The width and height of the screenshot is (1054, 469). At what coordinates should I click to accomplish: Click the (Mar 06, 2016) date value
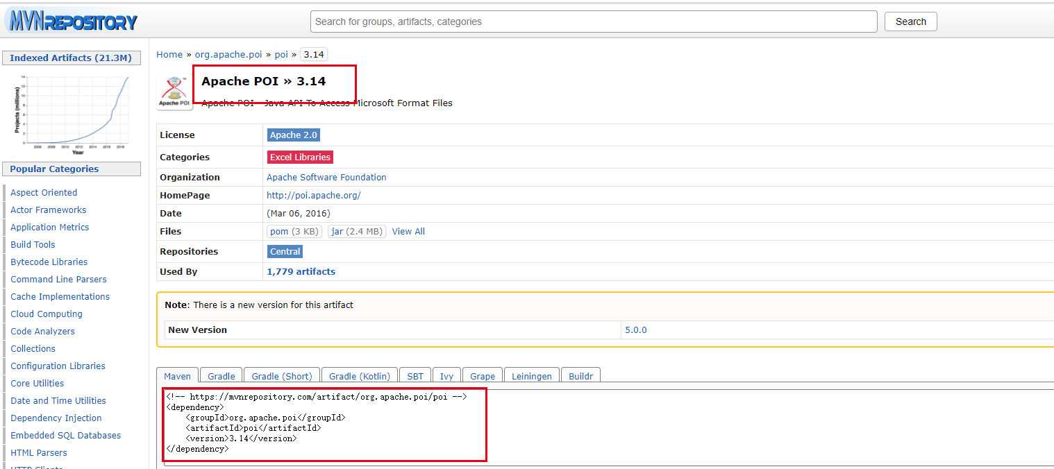point(299,214)
